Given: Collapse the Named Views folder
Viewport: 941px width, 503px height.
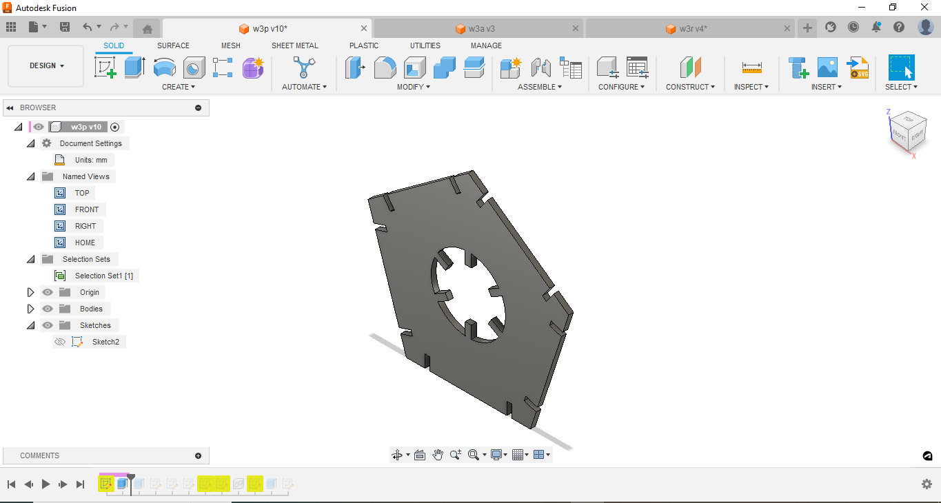Looking at the screenshot, I should click(x=30, y=176).
